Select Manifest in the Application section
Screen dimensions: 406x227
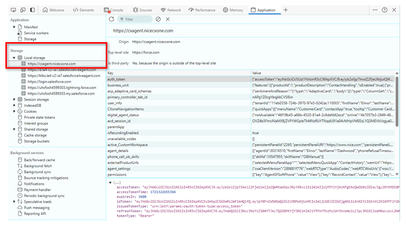[31, 27]
